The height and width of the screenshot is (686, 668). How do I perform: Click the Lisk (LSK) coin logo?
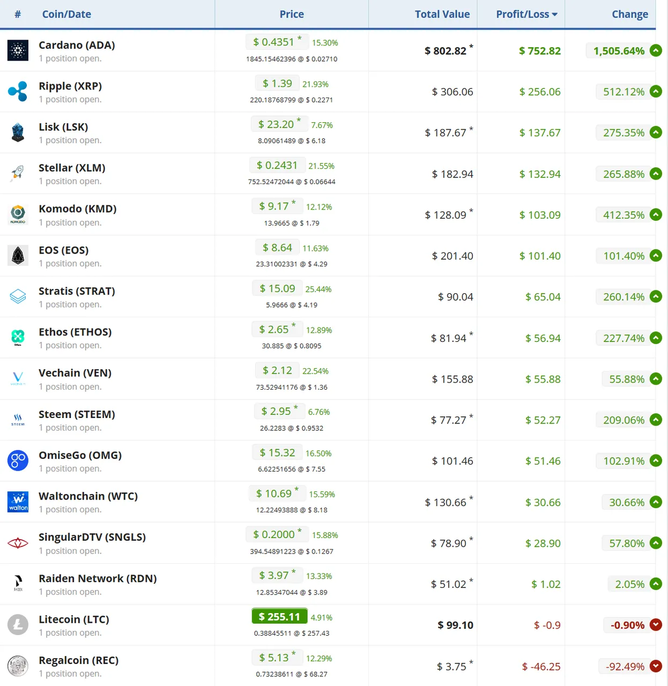(x=18, y=132)
